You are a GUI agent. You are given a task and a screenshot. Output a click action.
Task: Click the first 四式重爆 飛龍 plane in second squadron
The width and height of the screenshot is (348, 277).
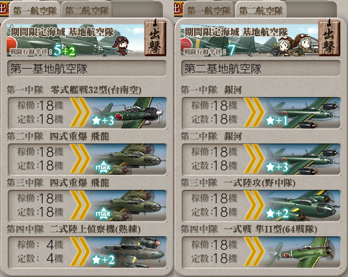[x=87, y=159]
